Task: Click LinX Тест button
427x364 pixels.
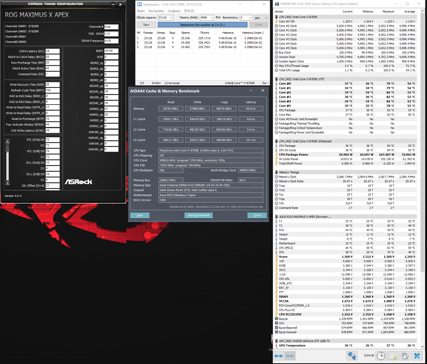Action: 146,25
